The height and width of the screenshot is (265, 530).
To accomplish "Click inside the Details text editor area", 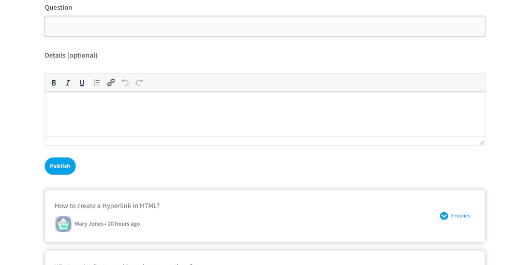I will 264,114.
